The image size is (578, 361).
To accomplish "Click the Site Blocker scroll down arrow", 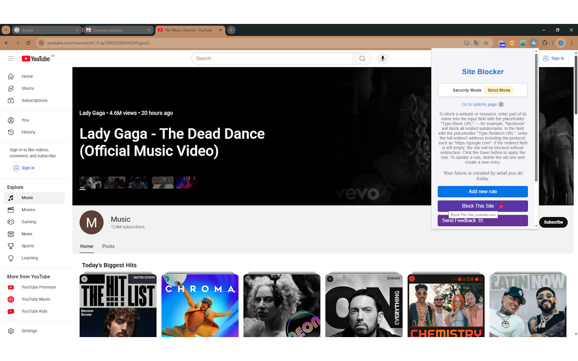I will [536, 226].
